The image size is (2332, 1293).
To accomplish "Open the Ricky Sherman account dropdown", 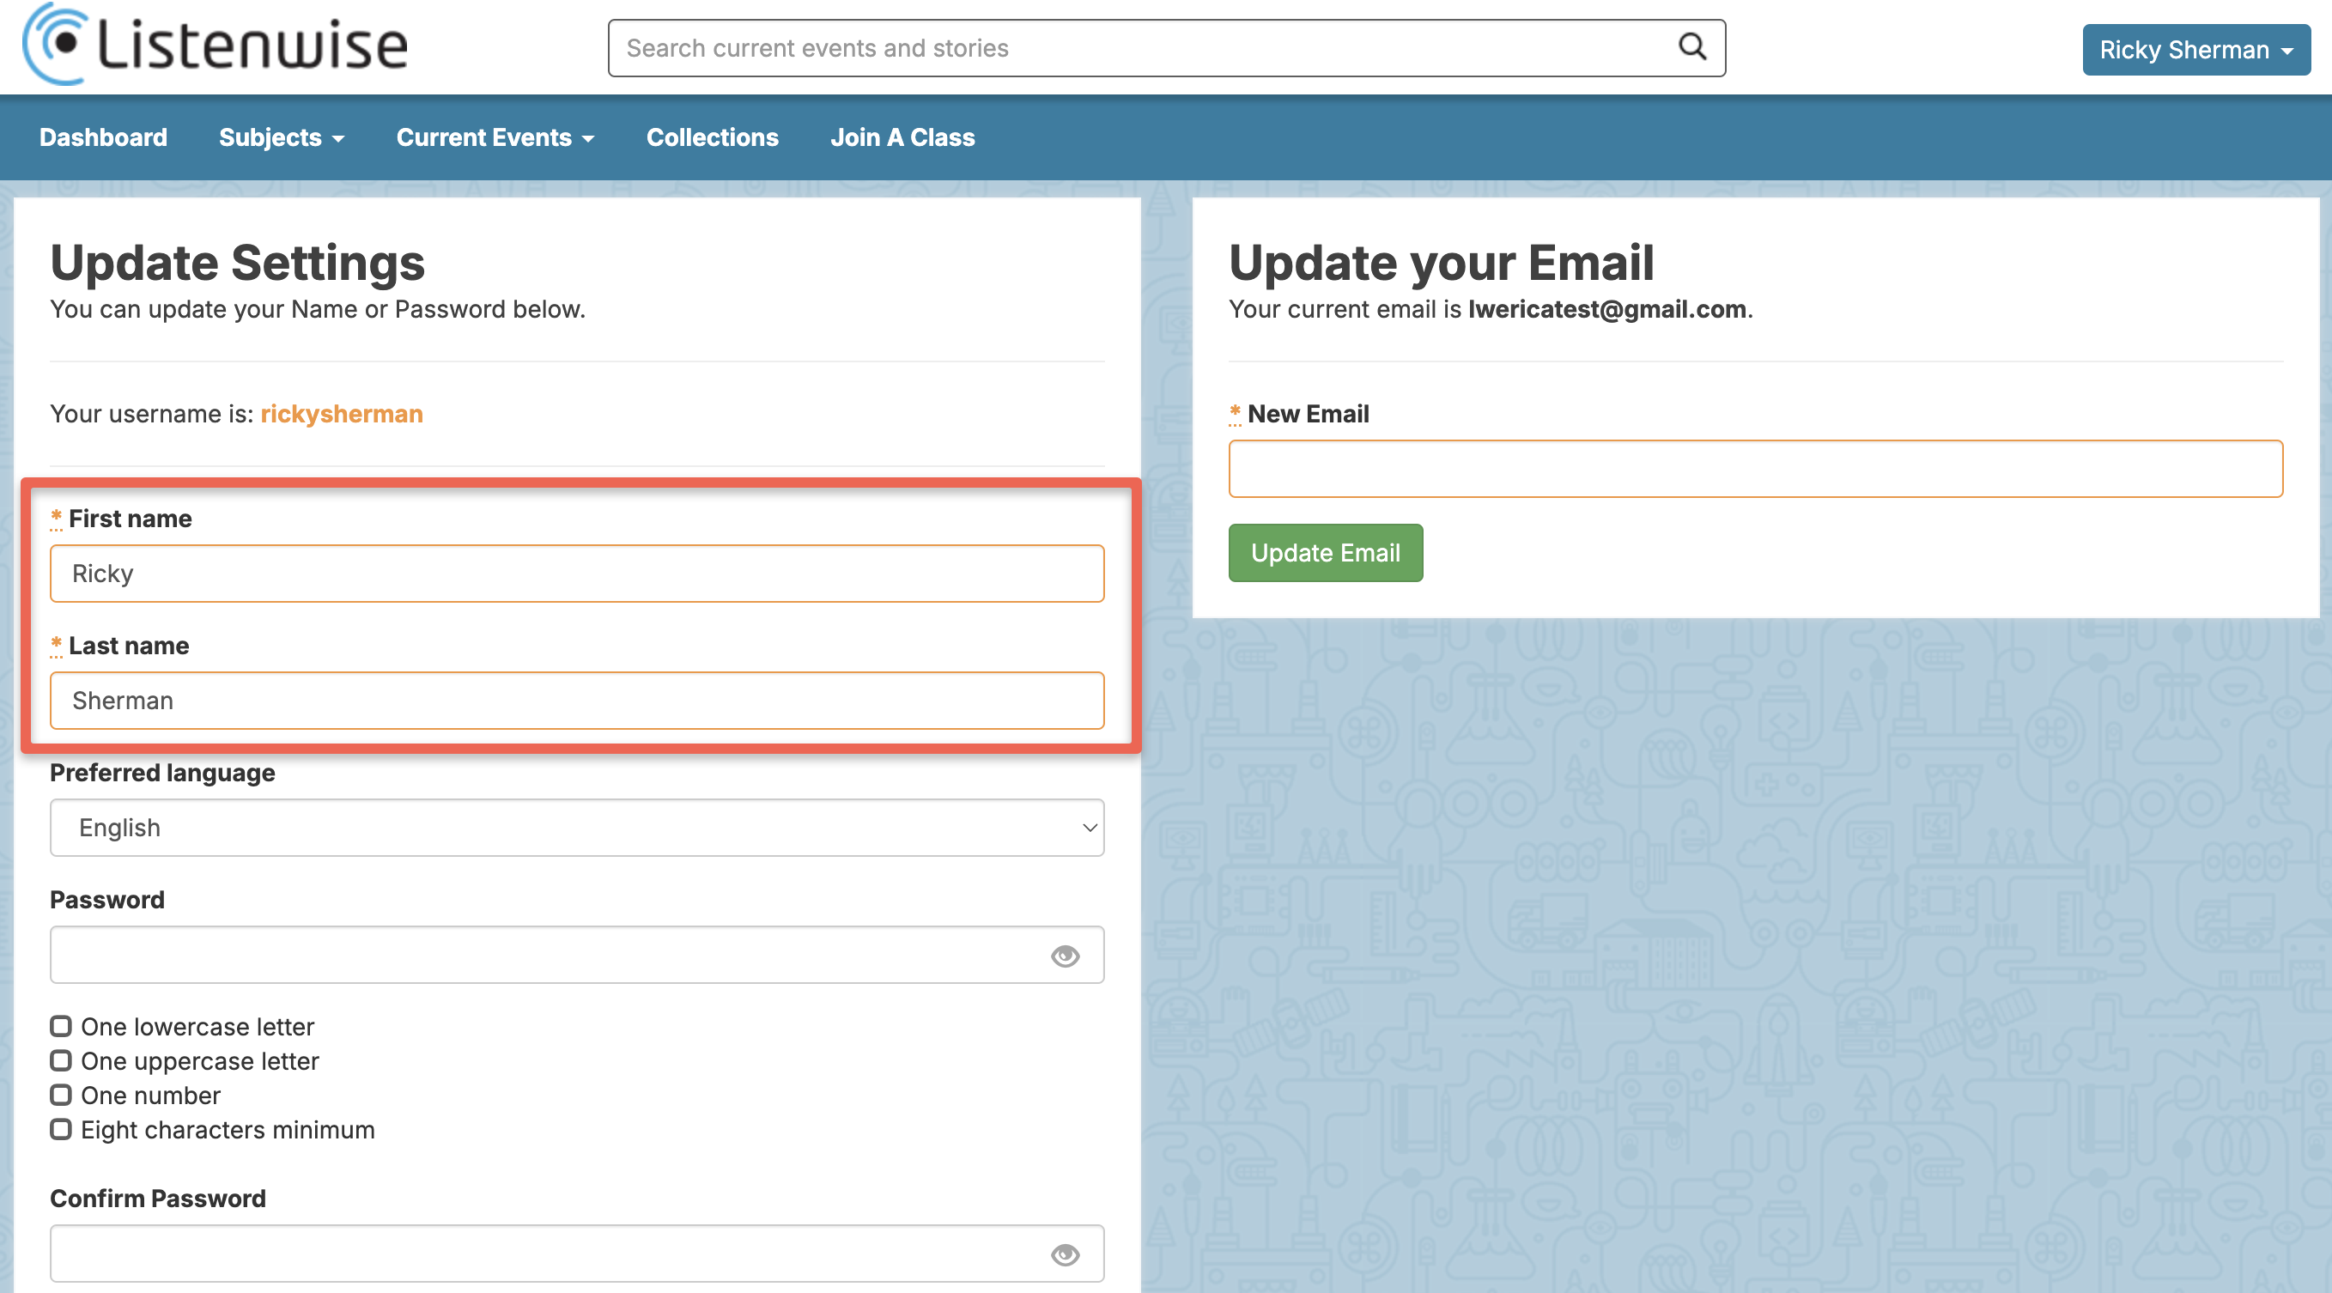I will tap(2195, 50).
